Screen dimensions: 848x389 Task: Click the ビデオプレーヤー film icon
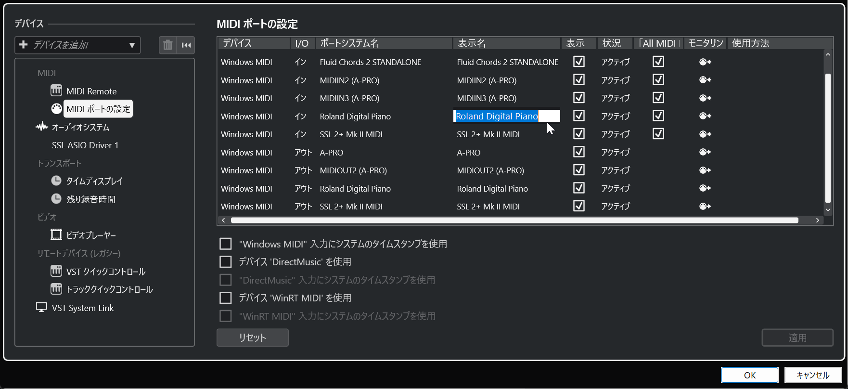click(56, 235)
